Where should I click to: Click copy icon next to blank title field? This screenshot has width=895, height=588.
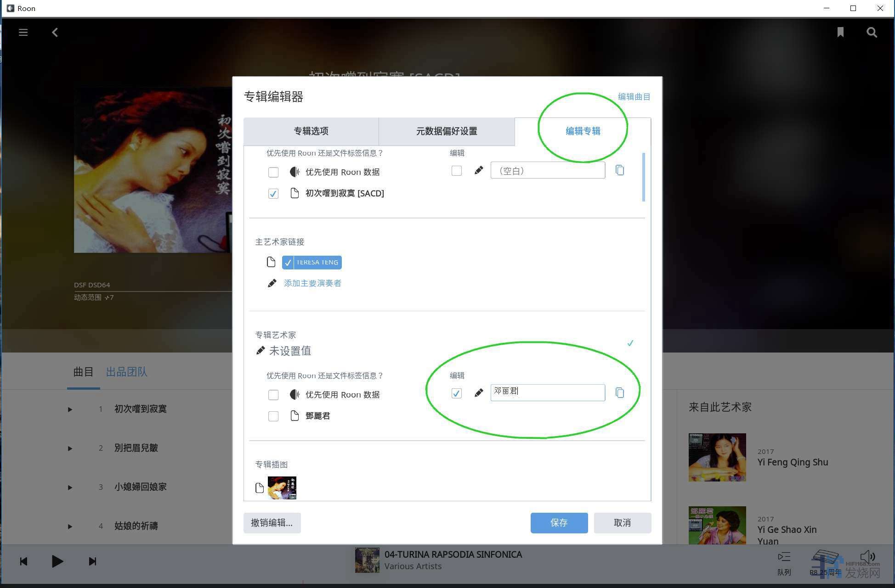click(x=620, y=170)
